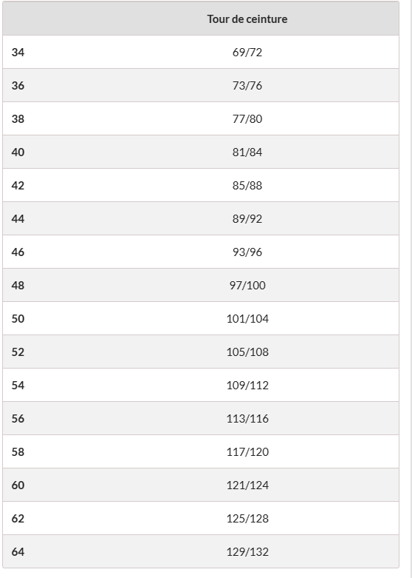Select size 36 row label
Viewport: 412px width, 578px height.
(x=18, y=86)
